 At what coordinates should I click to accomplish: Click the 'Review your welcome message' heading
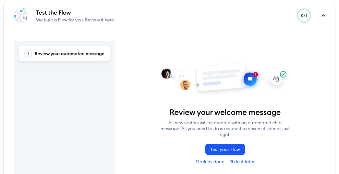[x=225, y=112]
